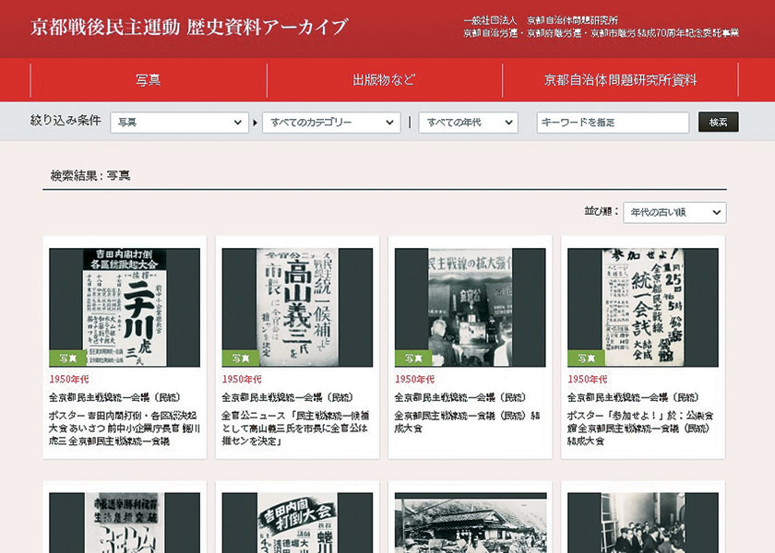Open the 蜷川虎三 card's 全京都民主戦線統一会議（民統） category
The height and width of the screenshot is (553, 775).
click(115, 397)
